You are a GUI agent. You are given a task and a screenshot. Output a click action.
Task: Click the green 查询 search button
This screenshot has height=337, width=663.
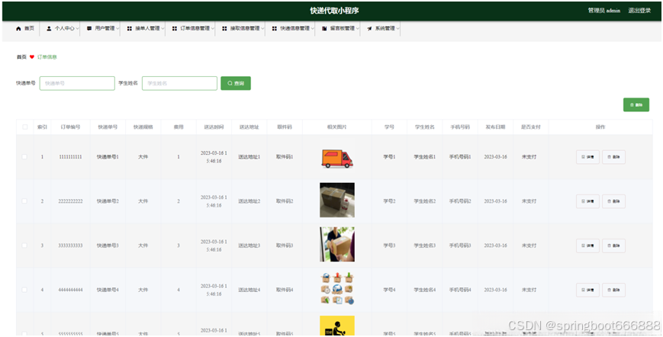tap(236, 83)
